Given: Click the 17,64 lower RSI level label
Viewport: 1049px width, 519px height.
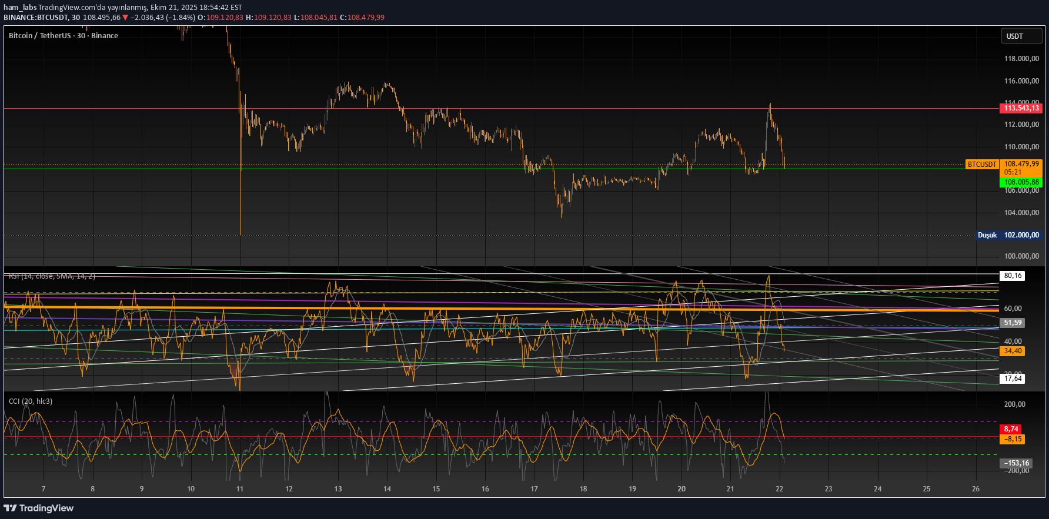Looking at the screenshot, I should click(1013, 379).
